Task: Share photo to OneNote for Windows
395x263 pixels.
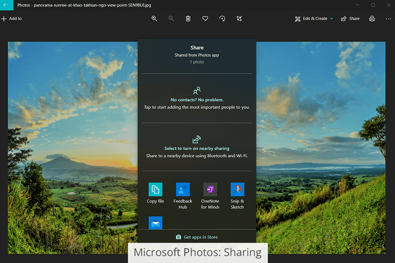Action: 210,196
